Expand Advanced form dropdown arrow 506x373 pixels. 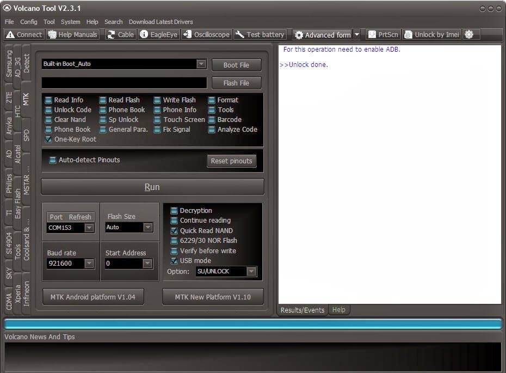pos(356,34)
